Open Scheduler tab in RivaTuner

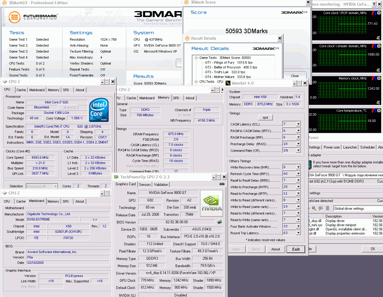coord(367,147)
